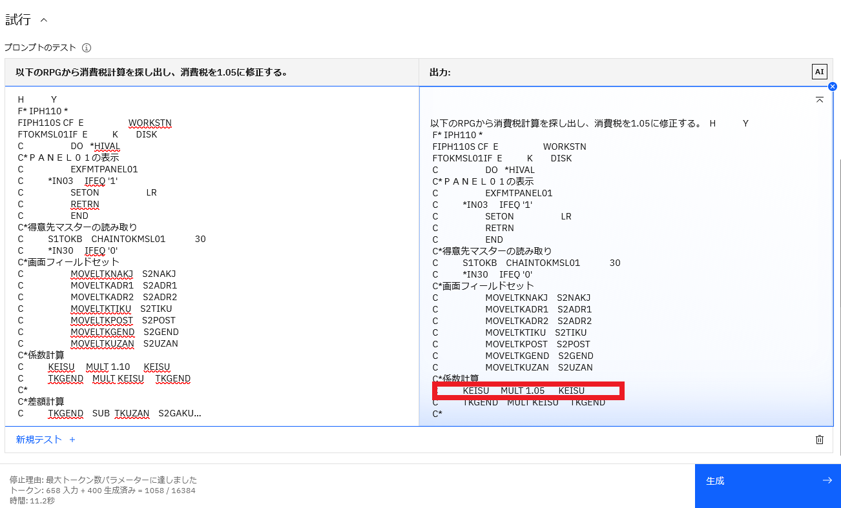Click the 試行 section heading
The image size is (841, 508).
[x=18, y=20]
